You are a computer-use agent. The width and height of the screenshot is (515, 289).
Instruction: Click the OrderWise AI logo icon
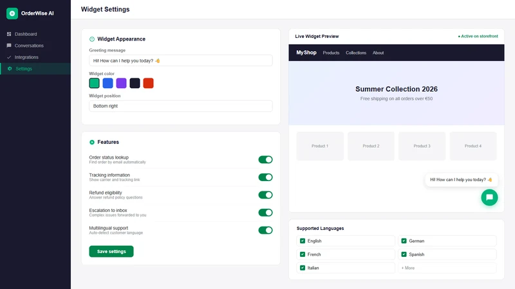[12, 13]
